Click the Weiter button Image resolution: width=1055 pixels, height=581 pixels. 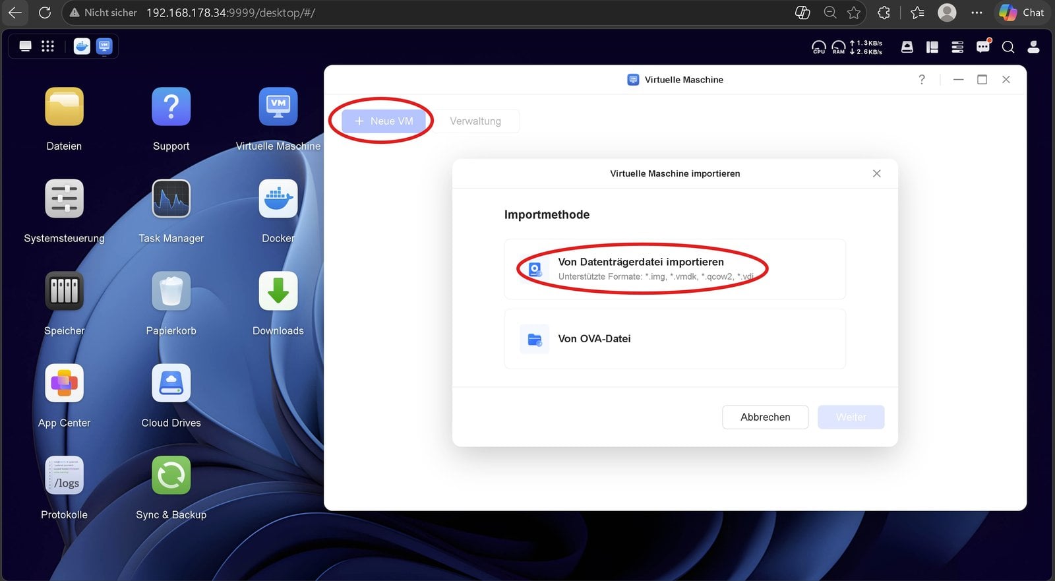[851, 417]
